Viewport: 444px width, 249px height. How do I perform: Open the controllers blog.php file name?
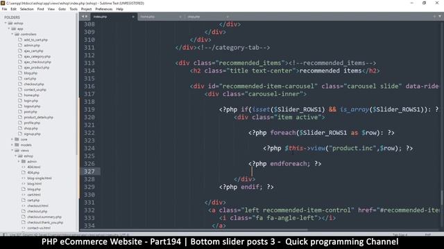click(x=31, y=73)
